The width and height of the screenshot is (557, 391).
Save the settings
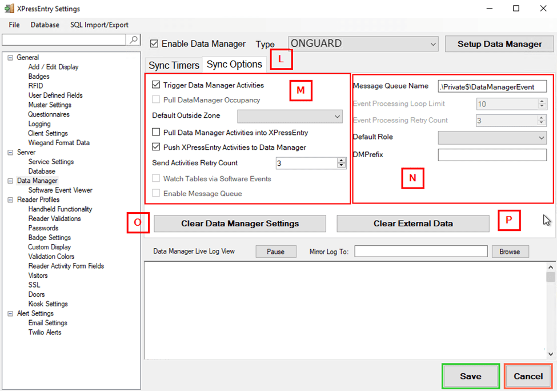click(471, 376)
